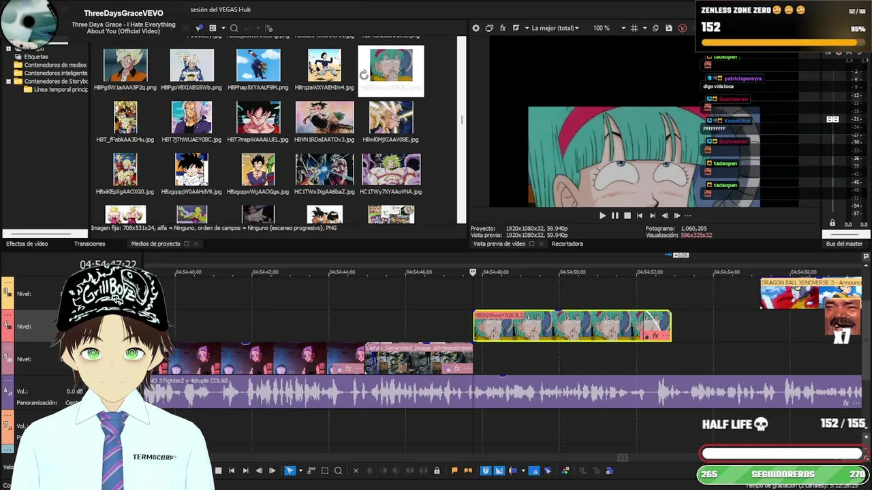Click the Delete X in timeline toolbar
Screen dimensions: 872x490
(356, 470)
